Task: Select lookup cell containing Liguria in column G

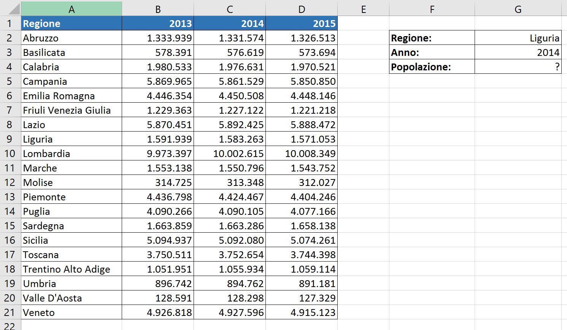Action: 518,38
